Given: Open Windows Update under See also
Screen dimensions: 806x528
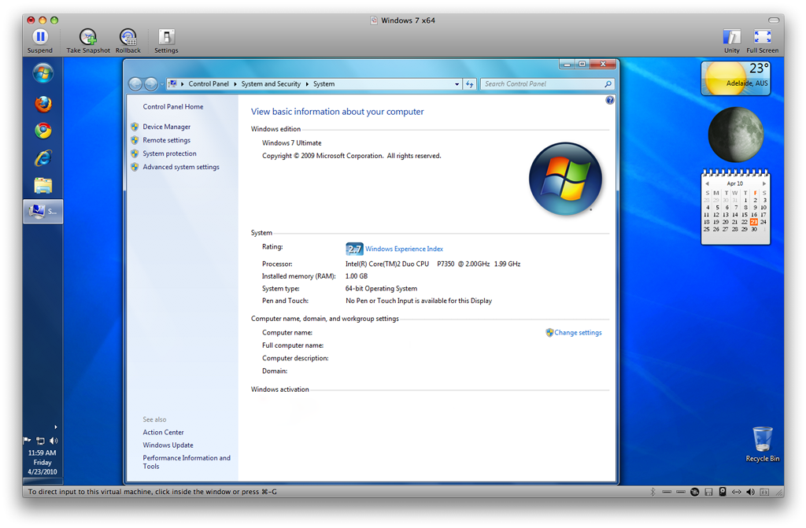Looking at the screenshot, I should (168, 445).
